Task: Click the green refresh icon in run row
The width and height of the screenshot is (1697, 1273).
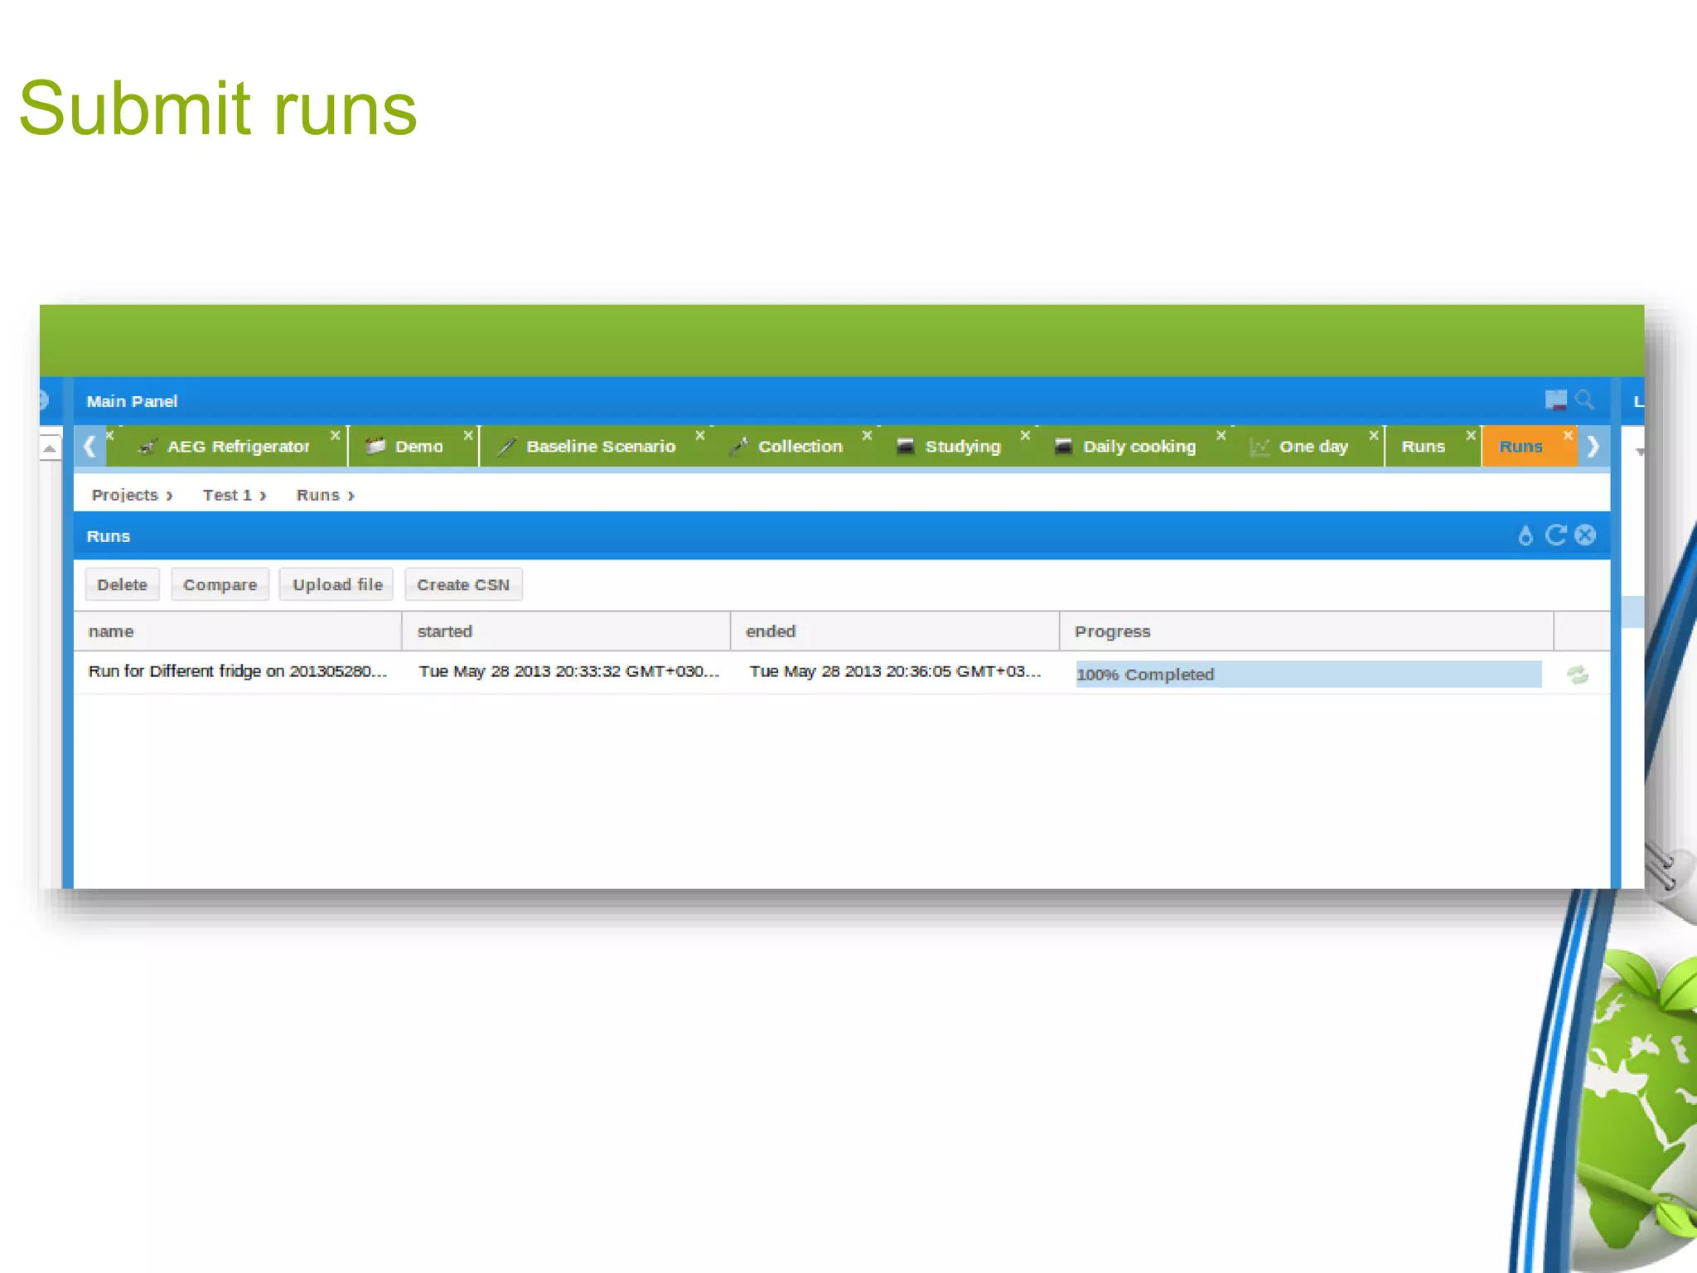Action: tap(1578, 675)
